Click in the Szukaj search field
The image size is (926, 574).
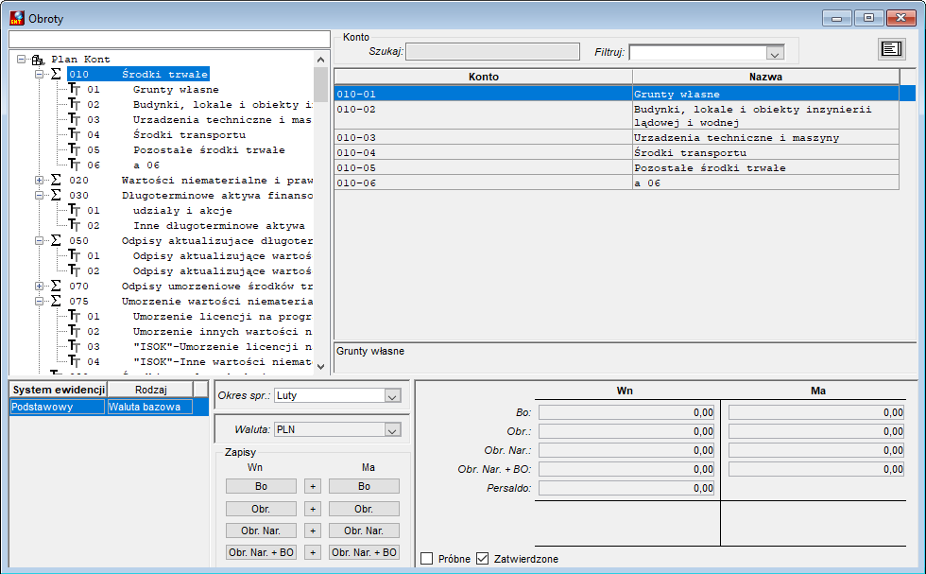pos(492,51)
